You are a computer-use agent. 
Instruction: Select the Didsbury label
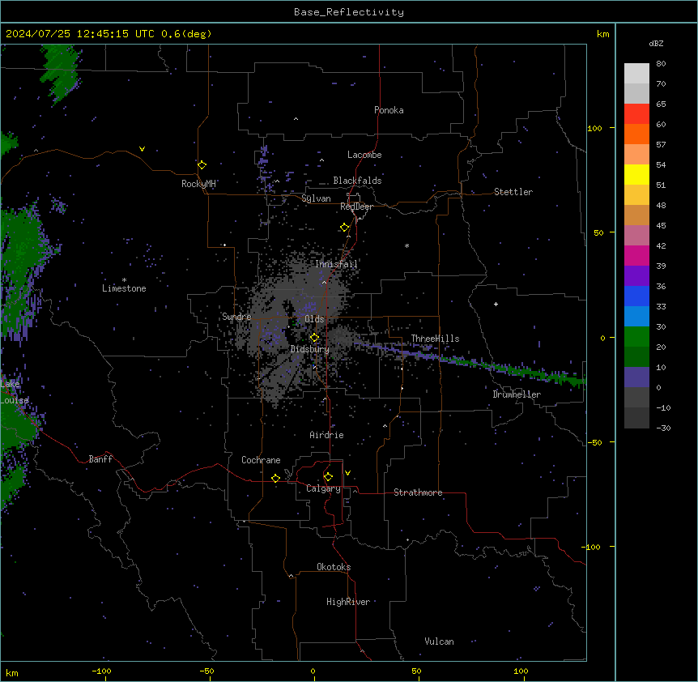[x=310, y=349]
